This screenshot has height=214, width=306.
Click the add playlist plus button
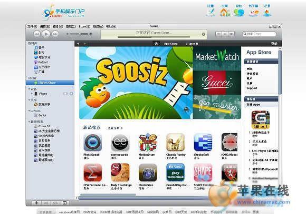coord(36,203)
